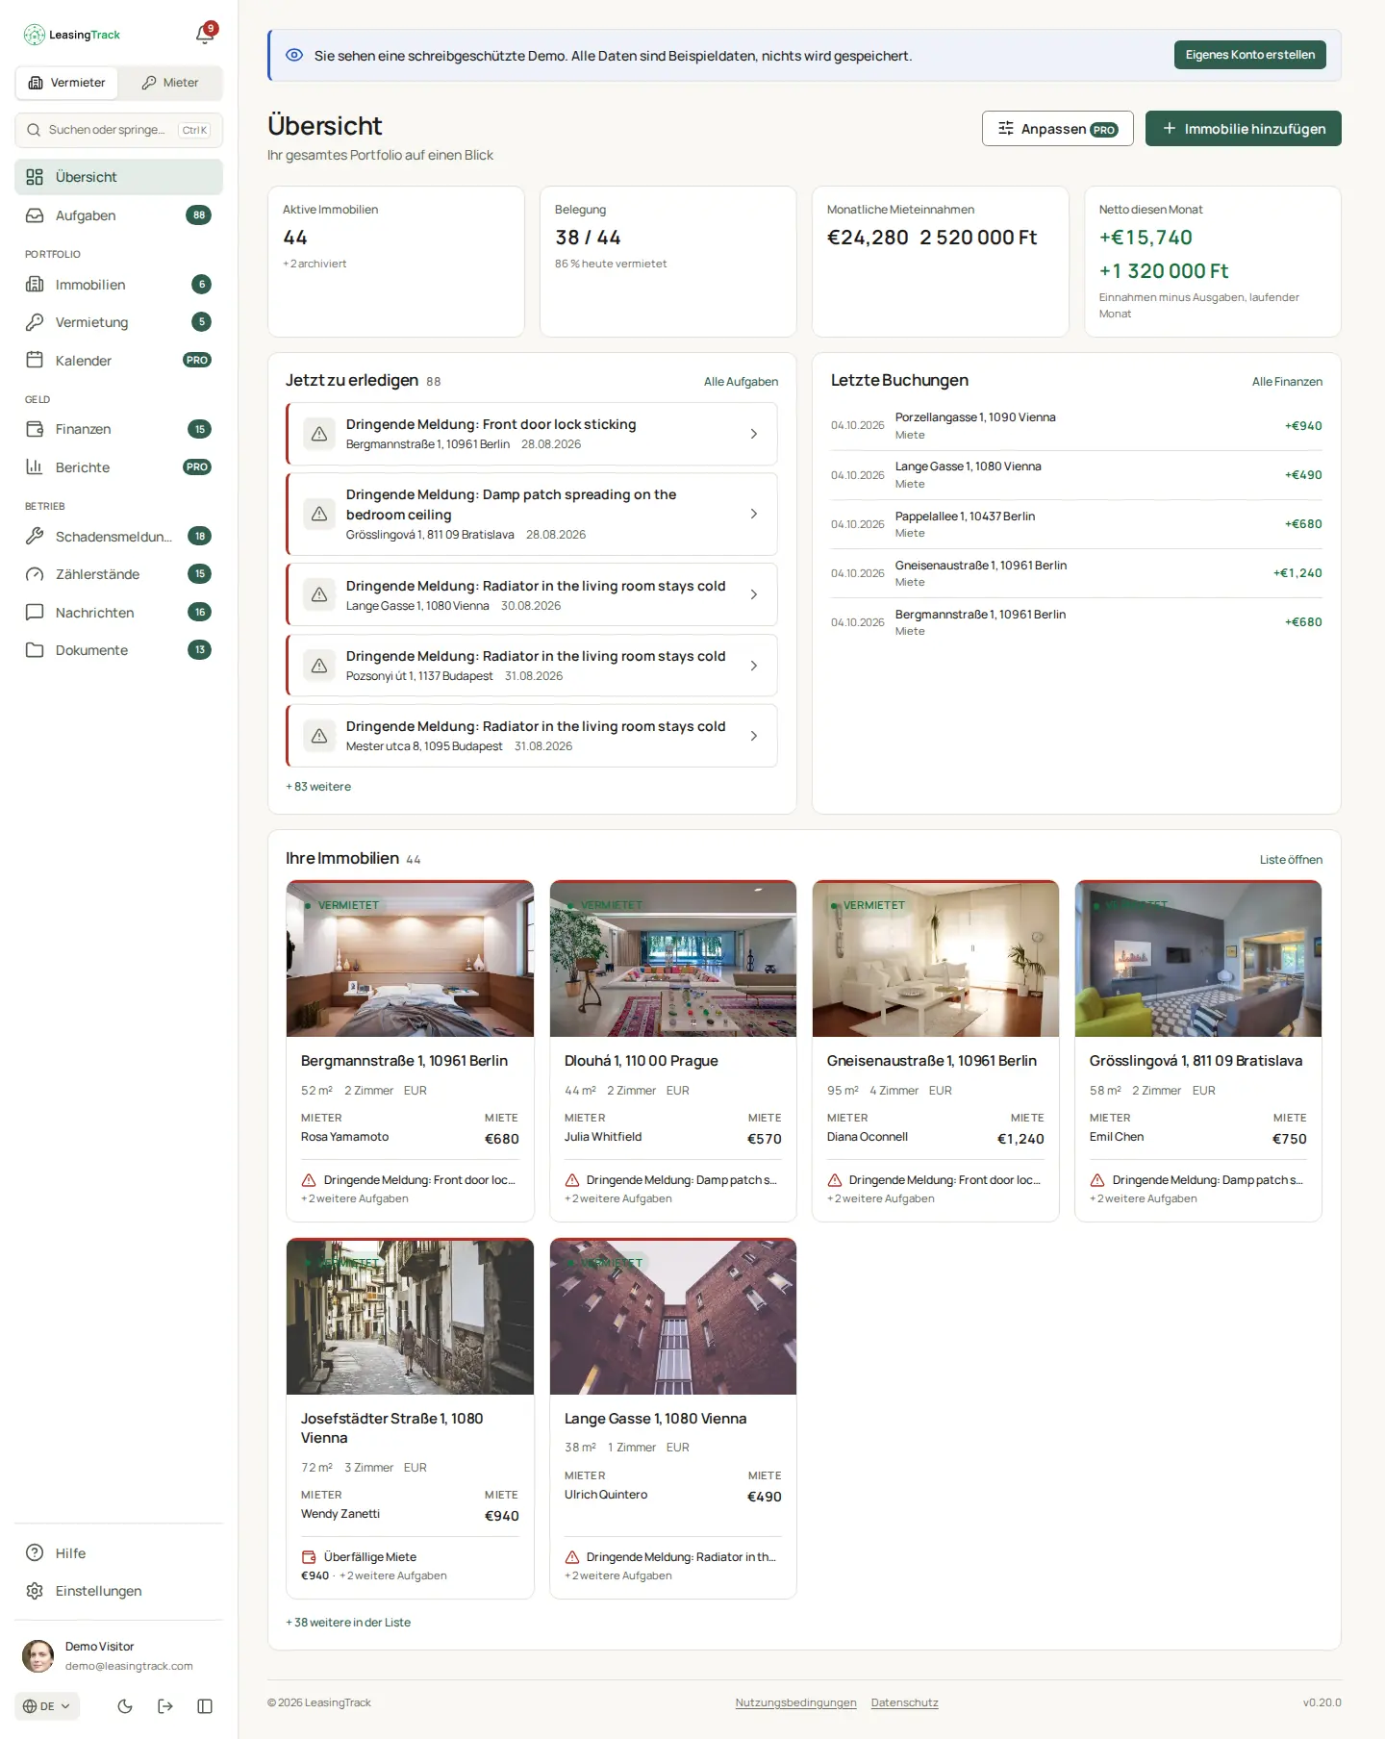The width and height of the screenshot is (1385, 1739).
Task: Open Übersicht in the sidebar
Action: (119, 177)
